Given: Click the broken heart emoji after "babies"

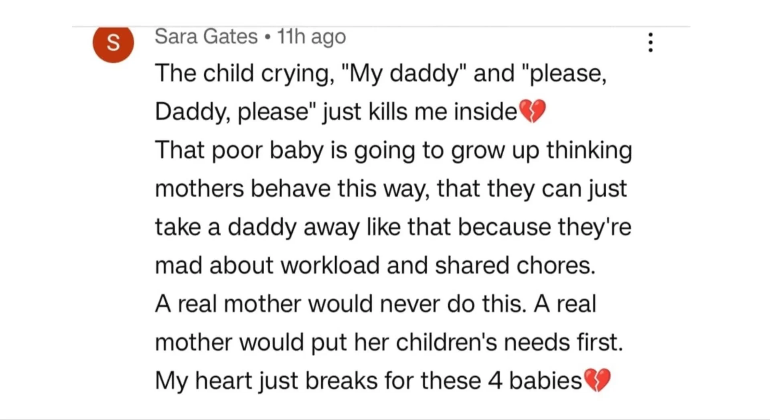Looking at the screenshot, I should pyautogui.click(x=598, y=380).
